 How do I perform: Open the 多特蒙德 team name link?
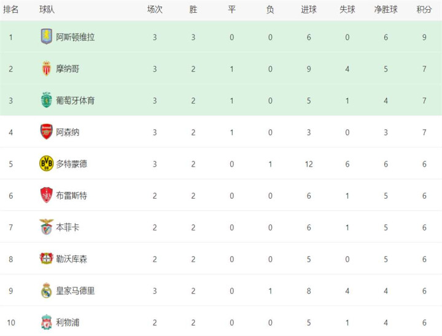coord(71,164)
